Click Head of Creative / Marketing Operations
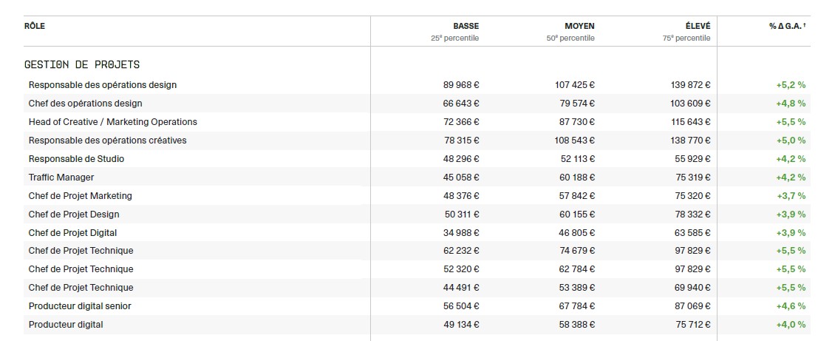Image resolution: width=835 pixels, height=341 pixels. 113,122
